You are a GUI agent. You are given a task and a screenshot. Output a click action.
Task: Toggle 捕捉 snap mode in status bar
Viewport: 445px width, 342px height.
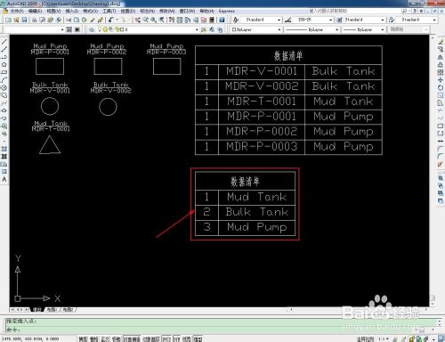tap(83, 338)
